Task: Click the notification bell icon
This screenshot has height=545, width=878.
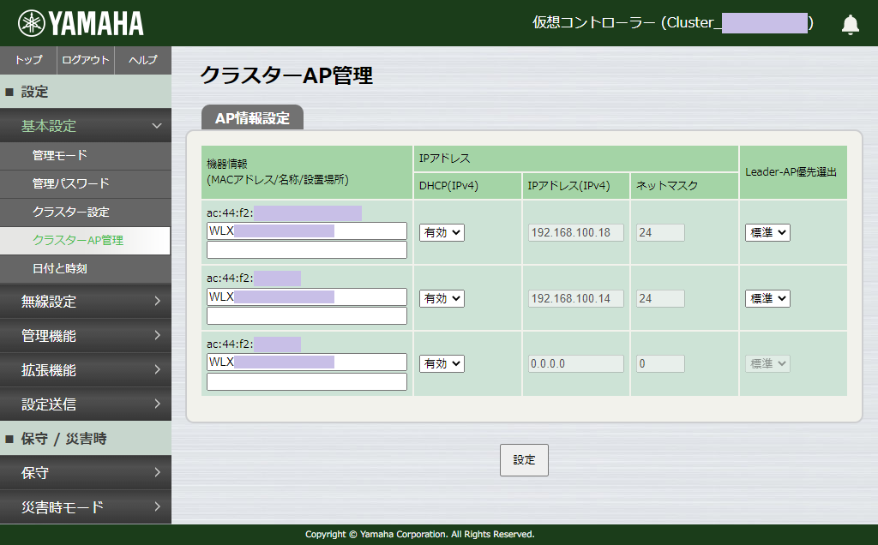Action: [850, 24]
